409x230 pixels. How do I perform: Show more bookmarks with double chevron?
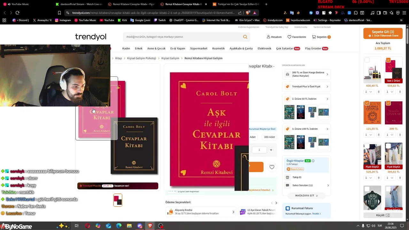(401, 20)
